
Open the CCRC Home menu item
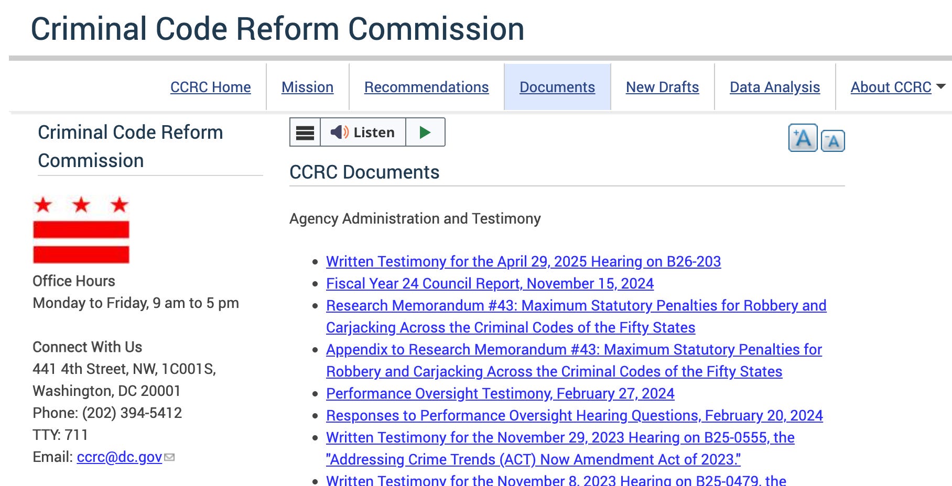(x=211, y=87)
